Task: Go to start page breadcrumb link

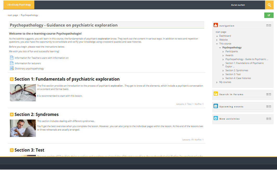Action: point(13,15)
